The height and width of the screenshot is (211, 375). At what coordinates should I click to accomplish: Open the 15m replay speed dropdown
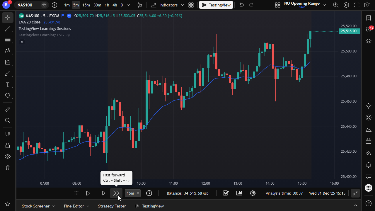pos(133,193)
